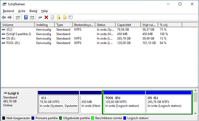This screenshot has width=199, height=121.
Task: Minimize the Schijfbeheer window
Action: [168, 4]
